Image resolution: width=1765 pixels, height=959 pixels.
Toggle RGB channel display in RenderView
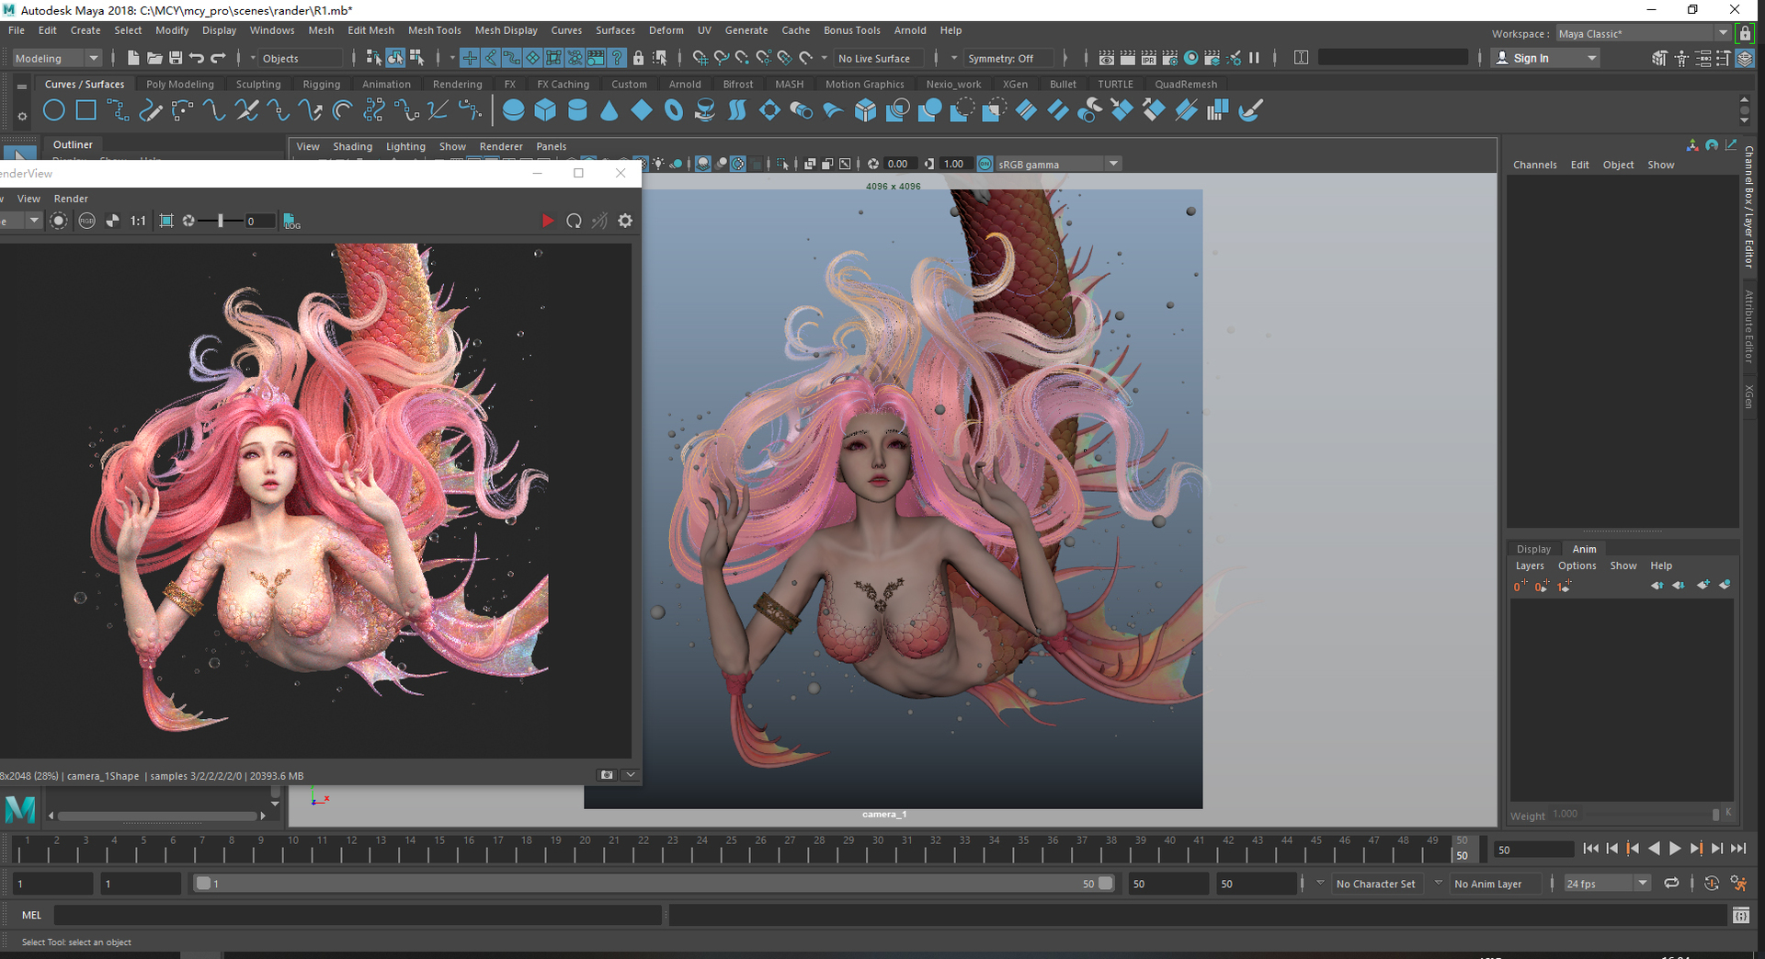(x=86, y=221)
